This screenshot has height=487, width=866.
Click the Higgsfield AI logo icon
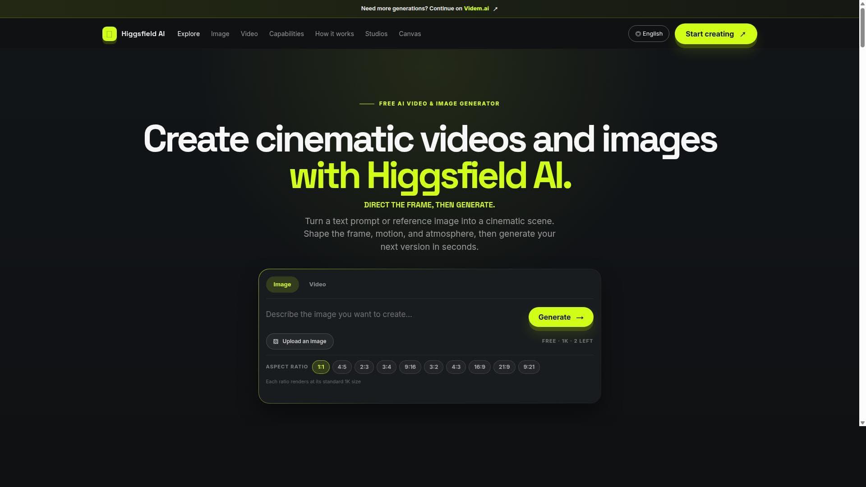point(109,34)
